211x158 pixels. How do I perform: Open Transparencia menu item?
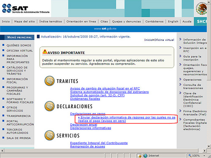tap(19, 116)
